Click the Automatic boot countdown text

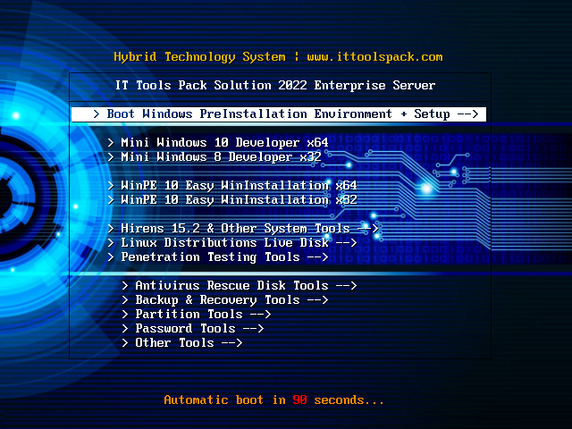coord(273,400)
